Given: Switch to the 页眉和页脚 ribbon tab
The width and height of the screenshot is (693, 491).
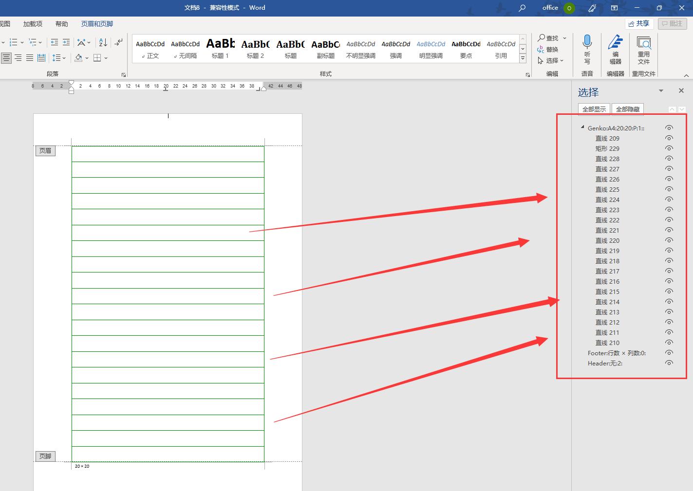Looking at the screenshot, I should pos(97,24).
